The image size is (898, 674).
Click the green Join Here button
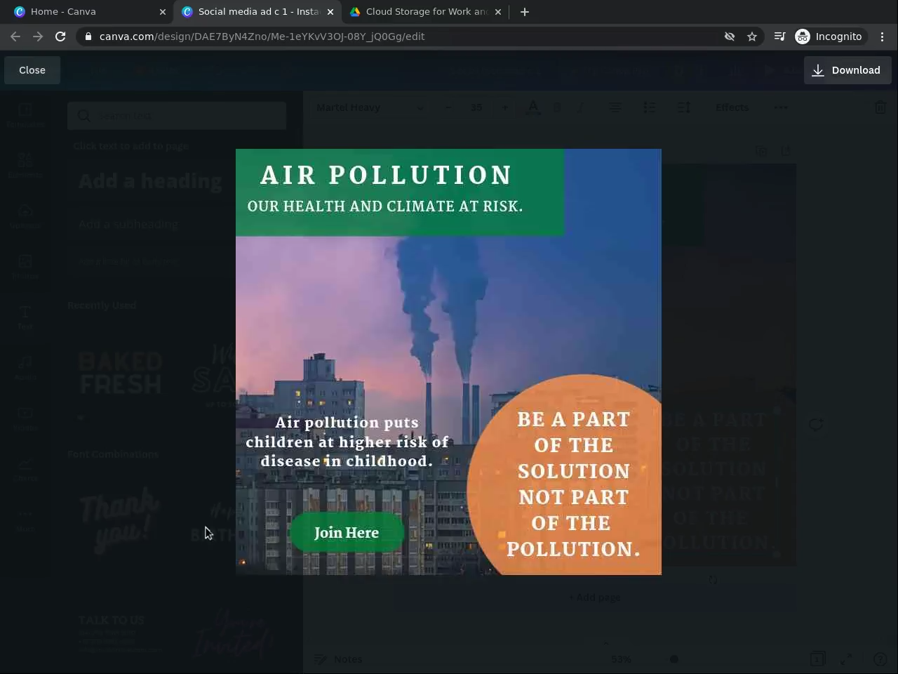(x=347, y=532)
